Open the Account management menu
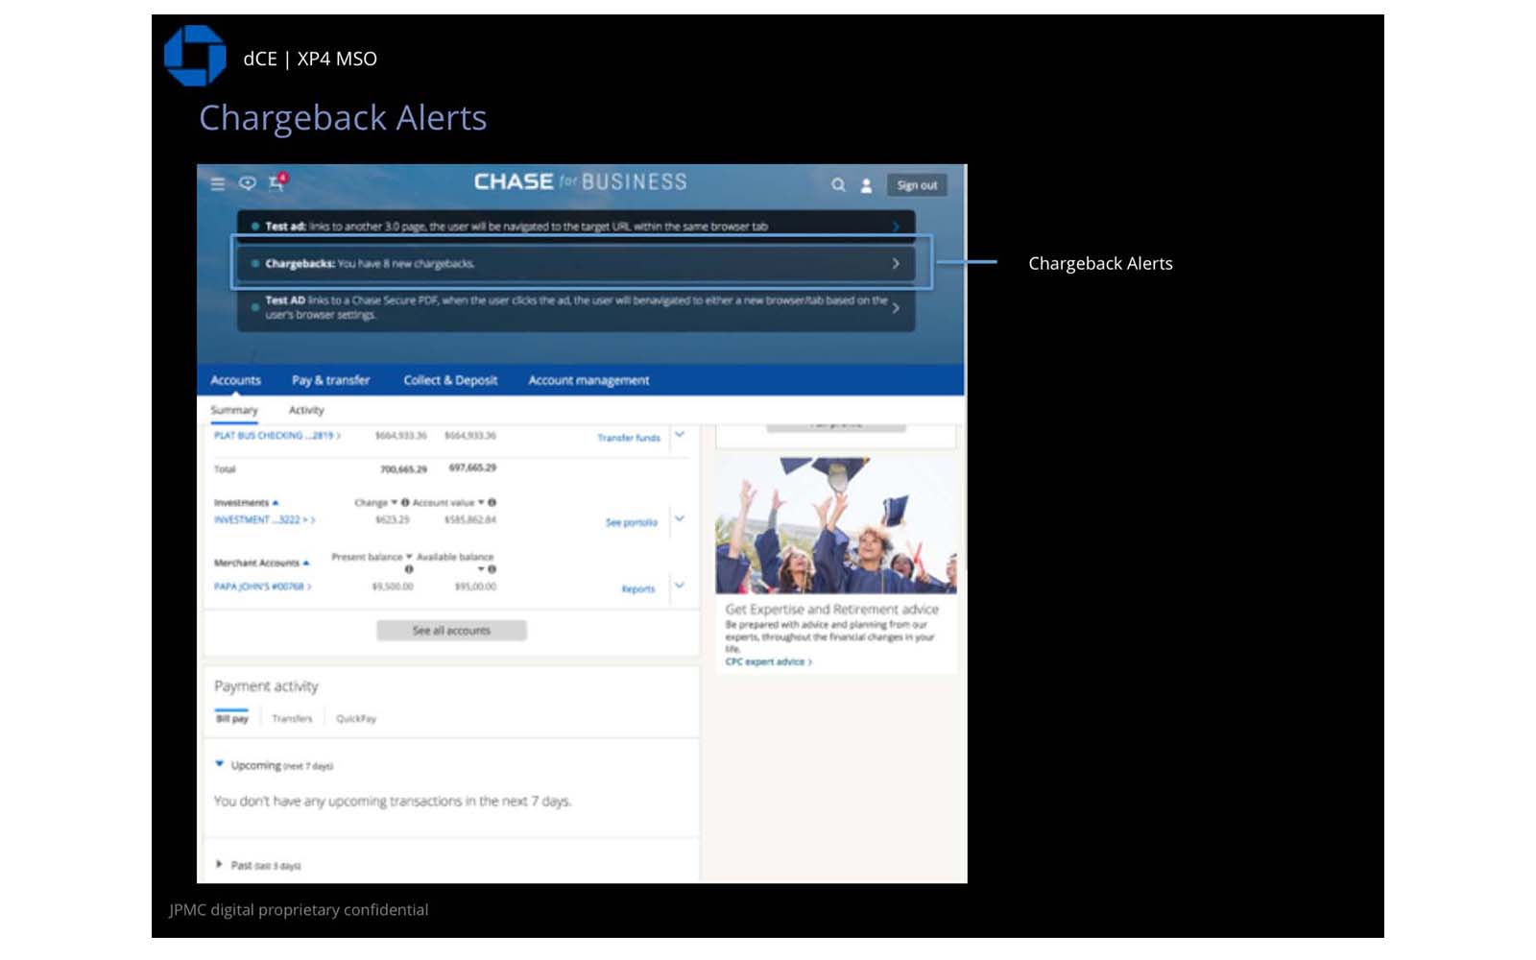Viewport: 1536px width, 960px height. coord(588,380)
